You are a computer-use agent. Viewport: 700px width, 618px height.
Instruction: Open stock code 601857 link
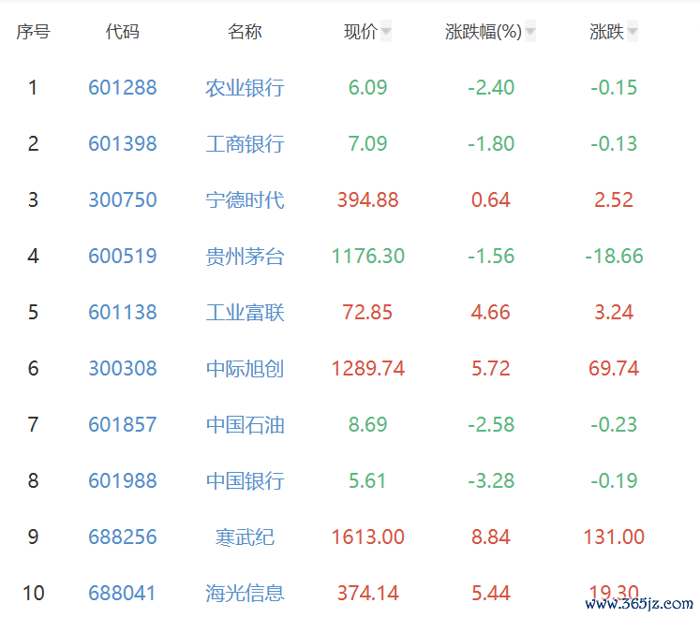click(123, 425)
